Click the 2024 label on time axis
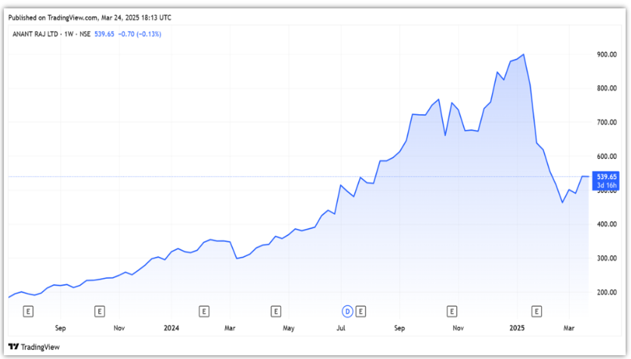The height and width of the screenshot is (359, 631). coord(172,329)
